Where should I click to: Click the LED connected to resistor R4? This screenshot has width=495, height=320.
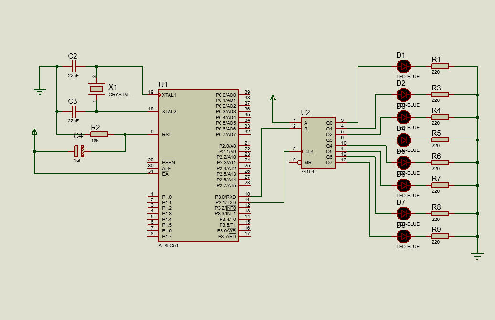403,117
